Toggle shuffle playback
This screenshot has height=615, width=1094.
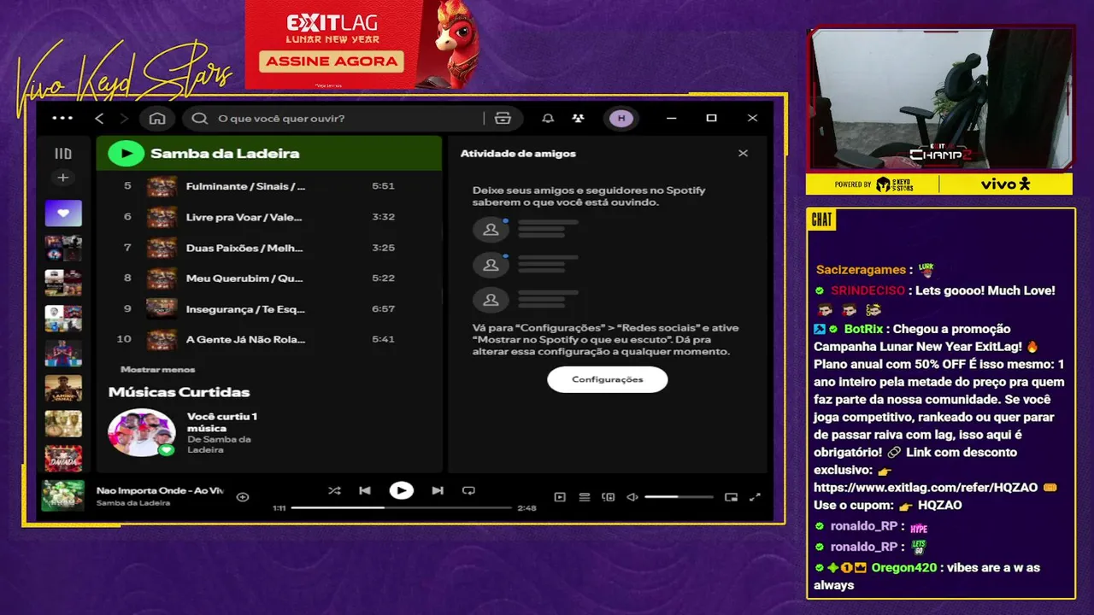[x=334, y=490]
